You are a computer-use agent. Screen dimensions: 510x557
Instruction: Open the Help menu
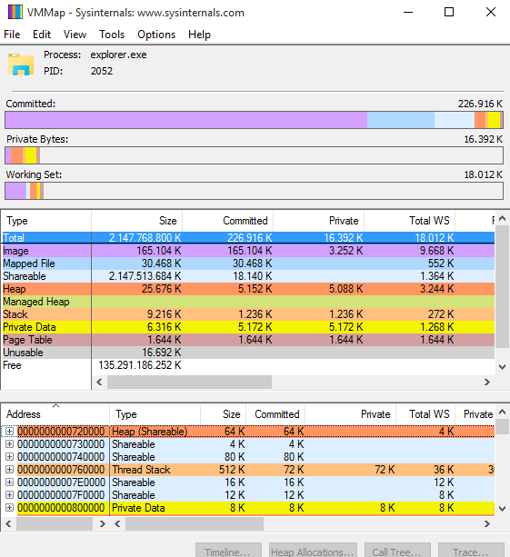[199, 35]
